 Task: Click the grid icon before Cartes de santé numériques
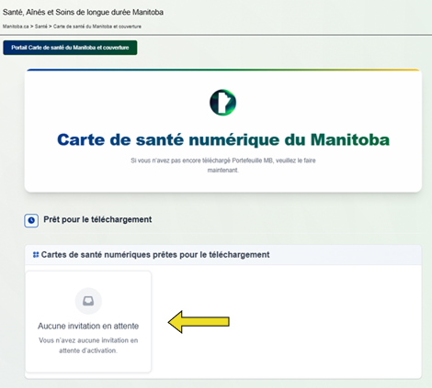click(x=36, y=255)
